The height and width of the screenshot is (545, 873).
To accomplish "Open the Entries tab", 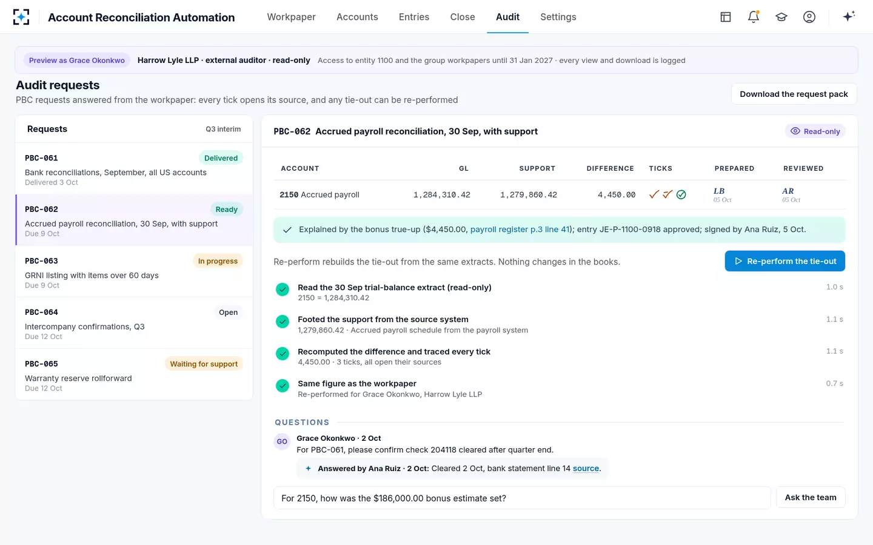I will pyautogui.click(x=414, y=17).
